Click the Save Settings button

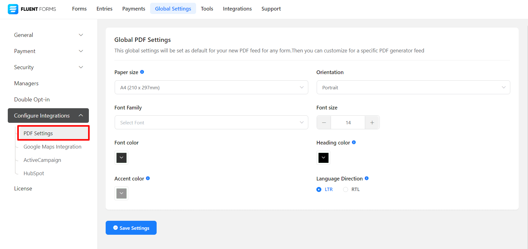tap(131, 228)
